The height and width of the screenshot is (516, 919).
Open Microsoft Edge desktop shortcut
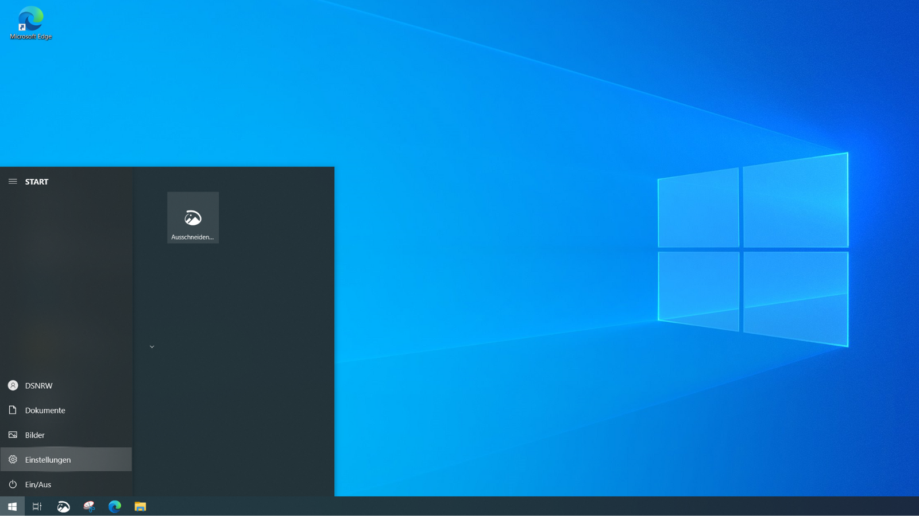pos(30,23)
